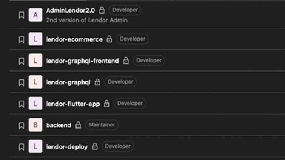Screen dimensions: 285x160
Task: Click the lendor-graphql-frontend avatar
Action: click(35, 60)
